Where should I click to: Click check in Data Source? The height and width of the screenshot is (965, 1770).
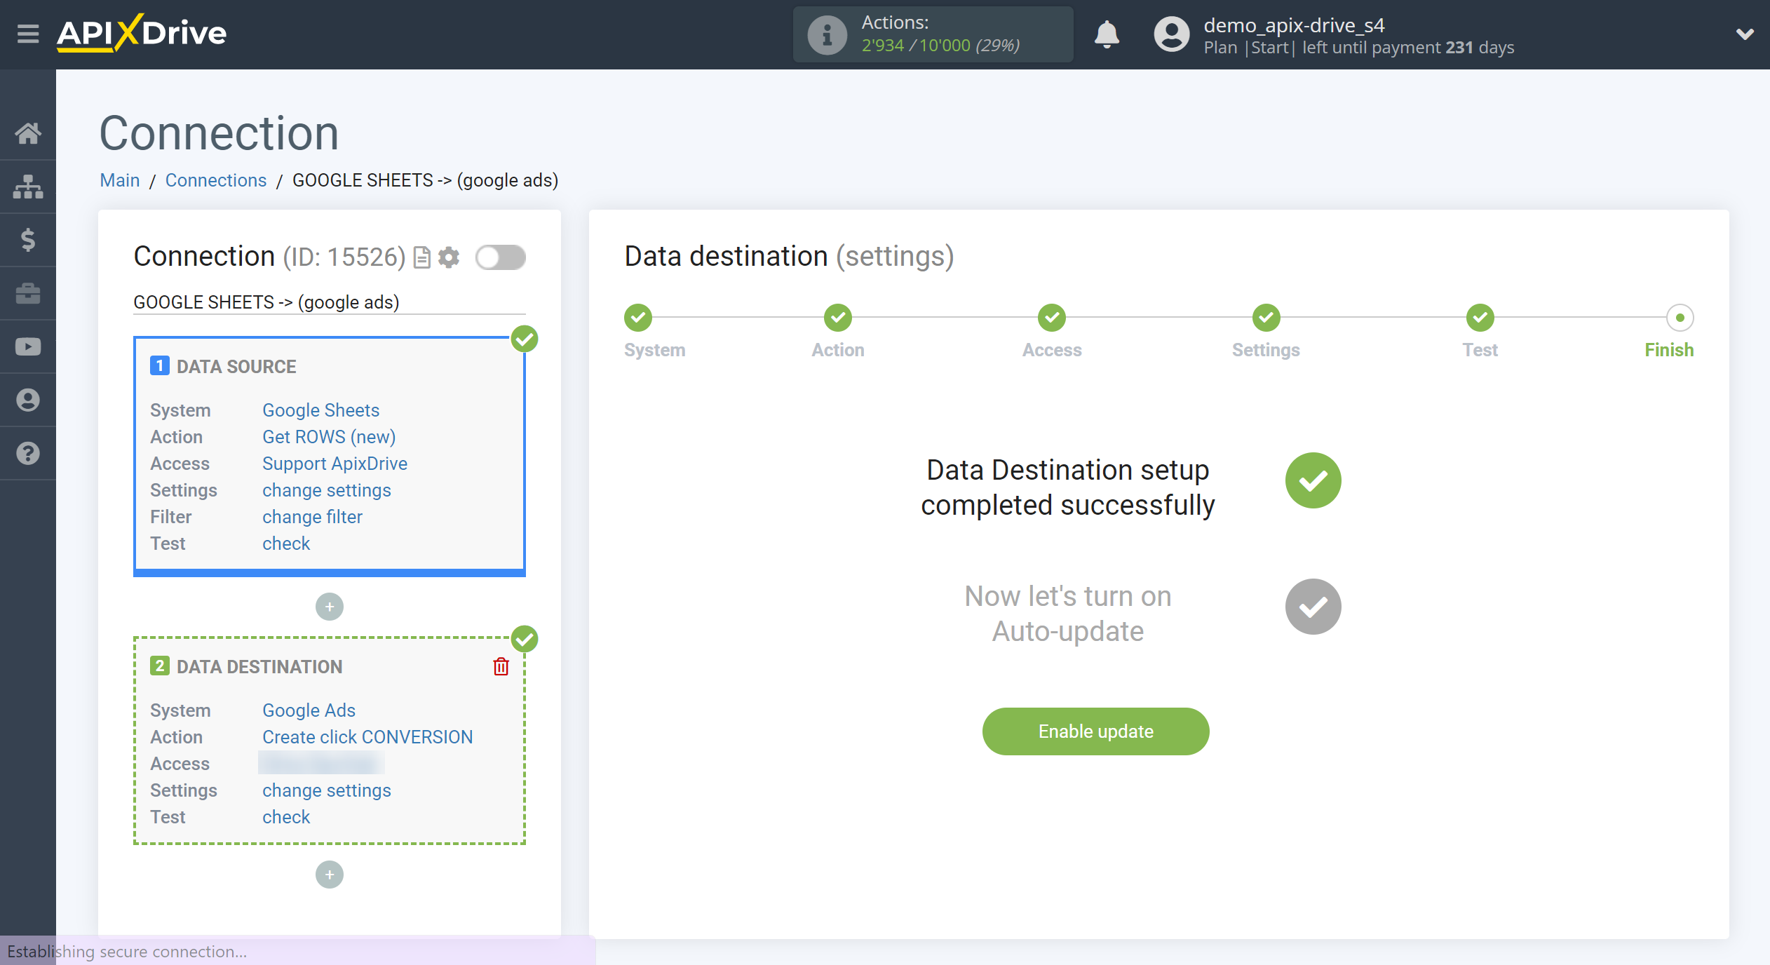[286, 544]
